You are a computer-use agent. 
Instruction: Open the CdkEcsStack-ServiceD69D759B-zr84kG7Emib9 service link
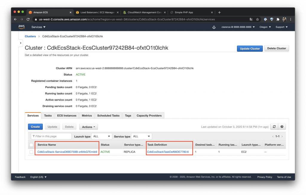[67, 152]
